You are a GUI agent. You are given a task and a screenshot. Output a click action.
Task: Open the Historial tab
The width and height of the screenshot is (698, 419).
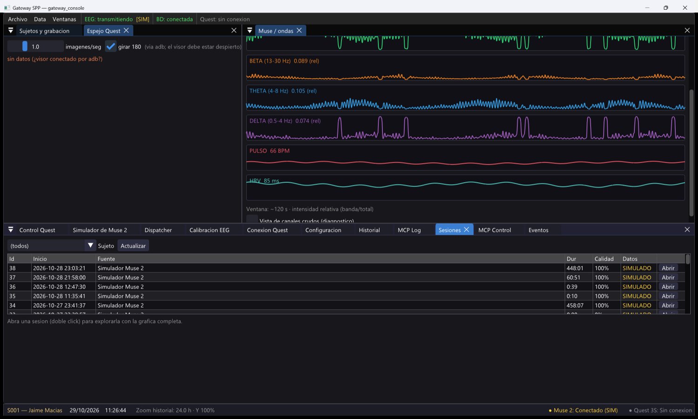(369, 230)
